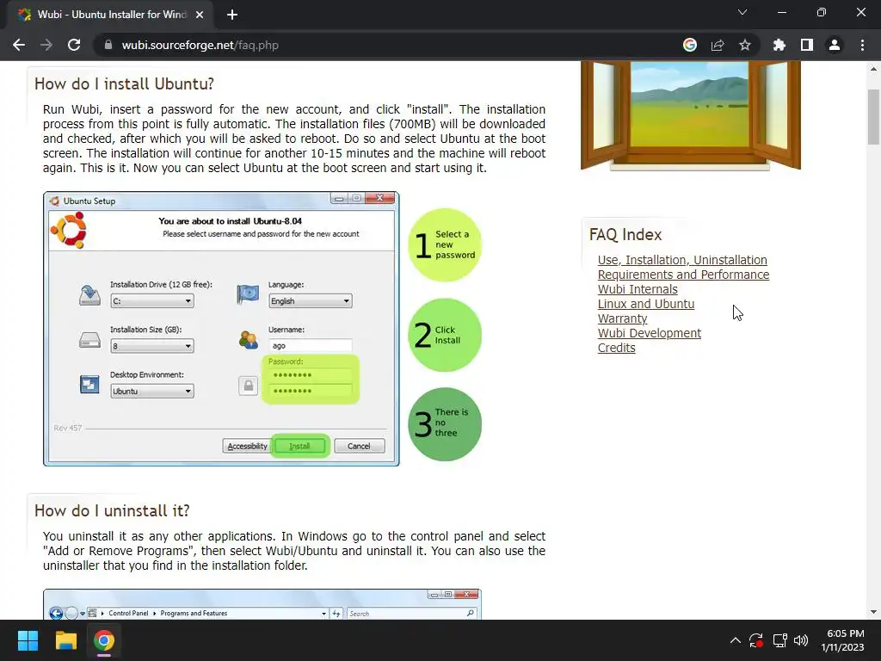Open the Credits link
This screenshot has width=881, height=661.
pos(616,348)
